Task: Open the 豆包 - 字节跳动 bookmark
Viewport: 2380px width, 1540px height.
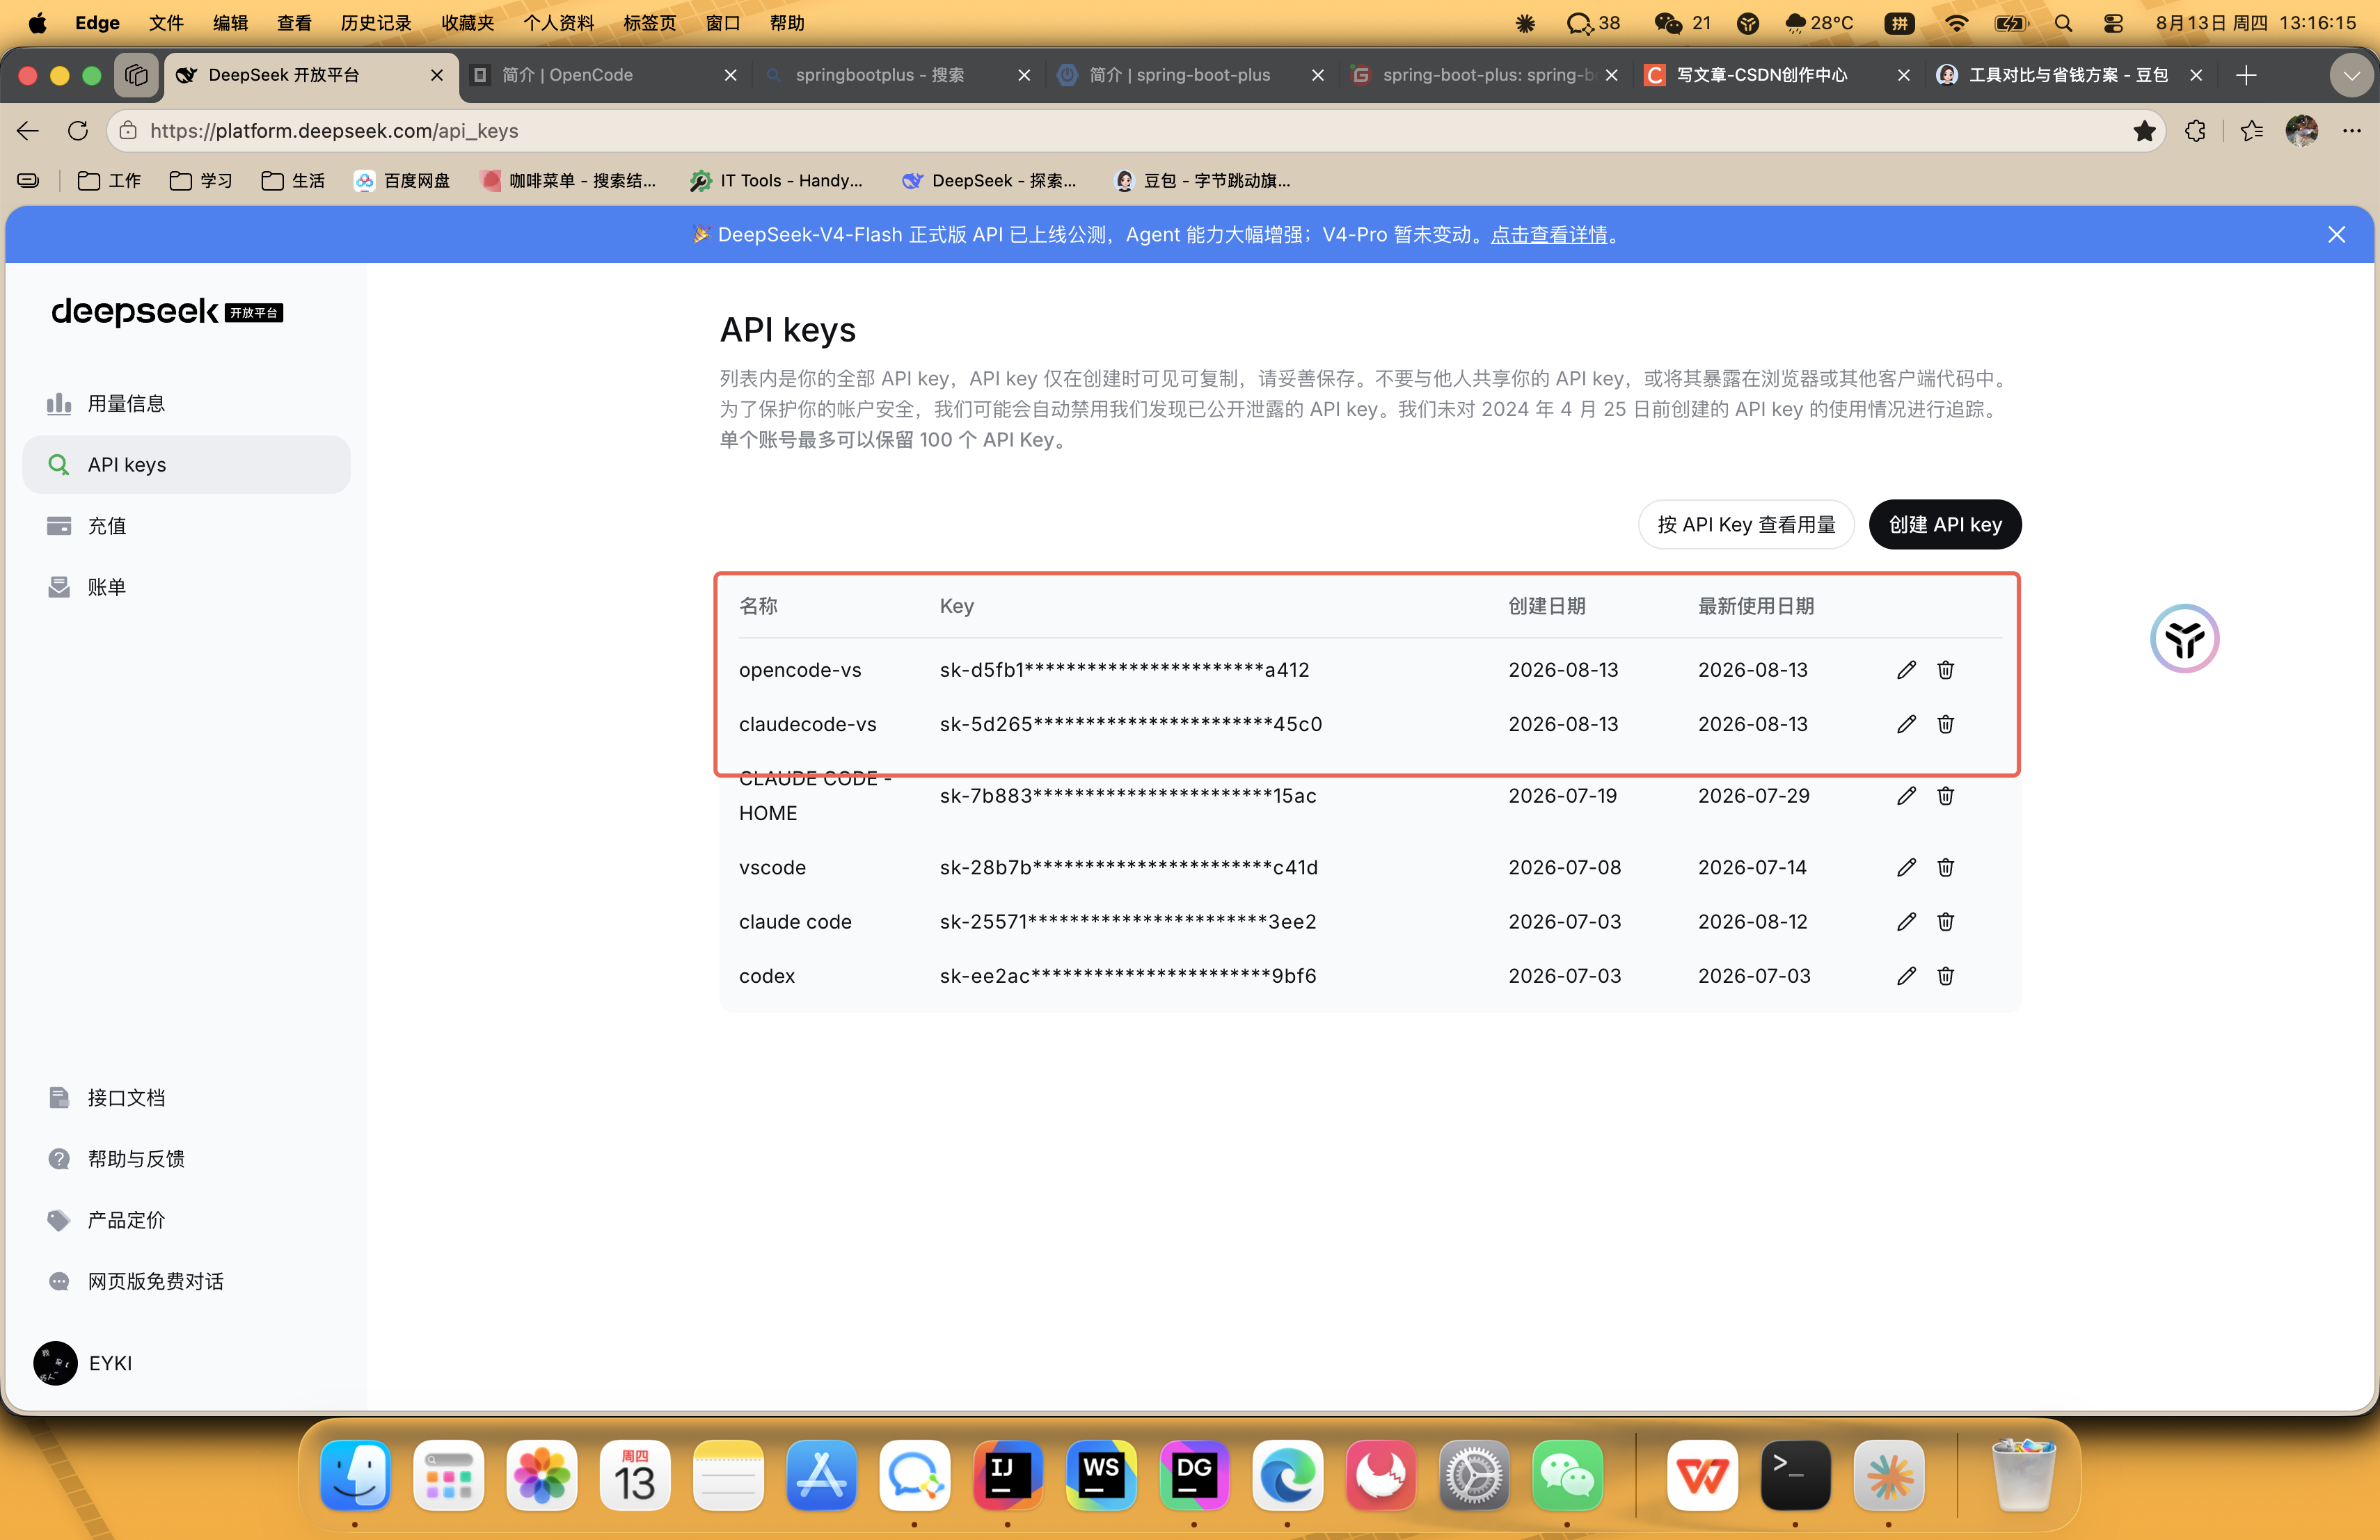Action: point(1202,181)
